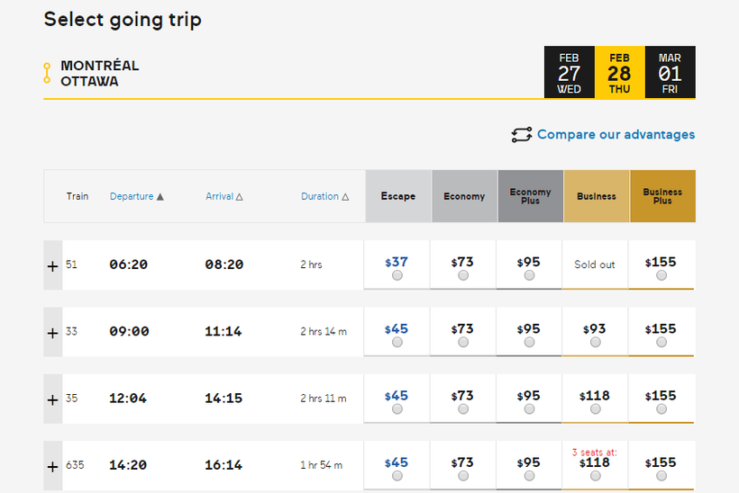
Task: Click the Montréal–Ottawa route icon
Action: coord(47,73)
